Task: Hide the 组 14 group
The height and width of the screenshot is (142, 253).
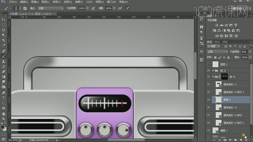Action: (209, 77)
